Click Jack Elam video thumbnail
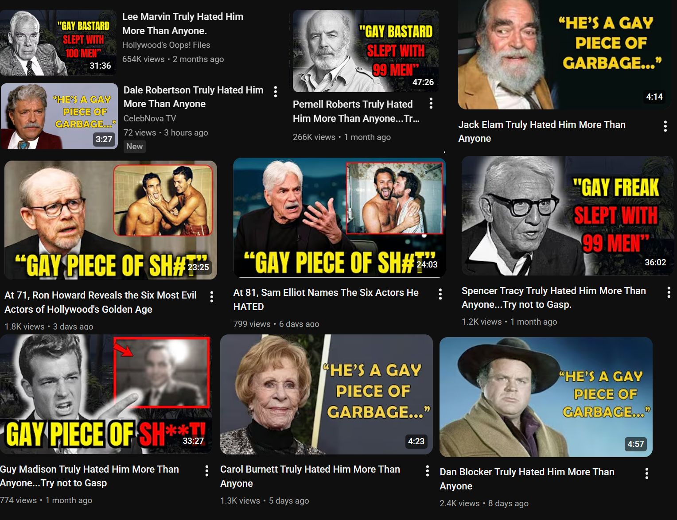Image resolution: width=677 pixels, height=520 pixels. pyautogui.click(x=564, y=54)
